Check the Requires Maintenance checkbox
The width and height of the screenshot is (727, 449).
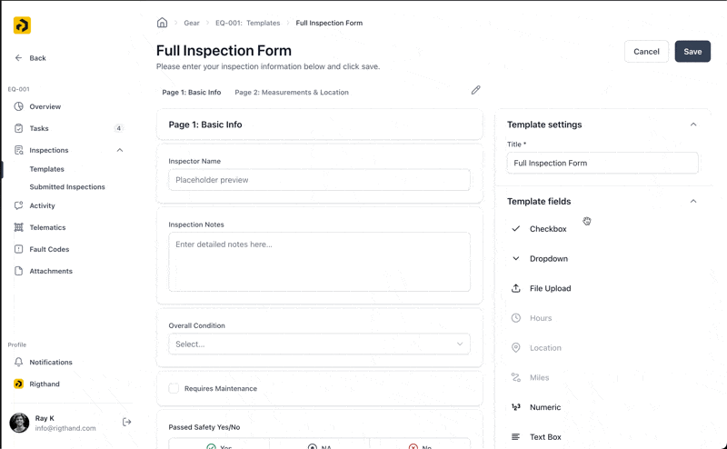174,388
